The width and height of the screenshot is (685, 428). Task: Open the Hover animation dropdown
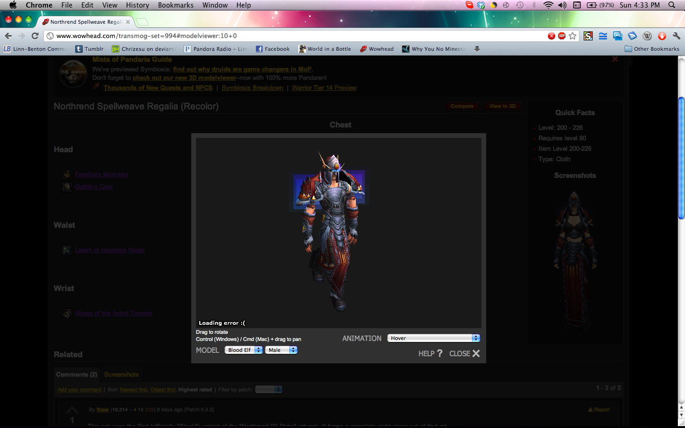tap(433, 338)
